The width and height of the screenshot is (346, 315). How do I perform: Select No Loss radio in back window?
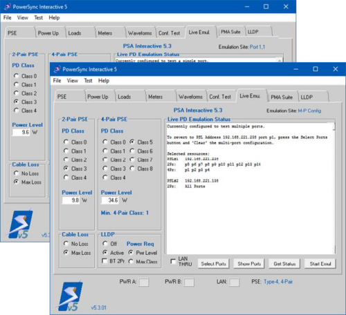point(16,173)
